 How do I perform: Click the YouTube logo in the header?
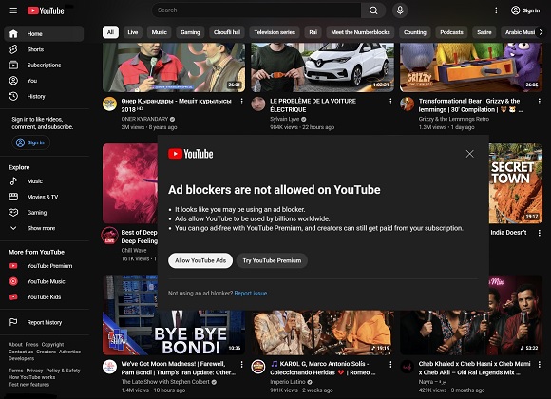point(46,10)
